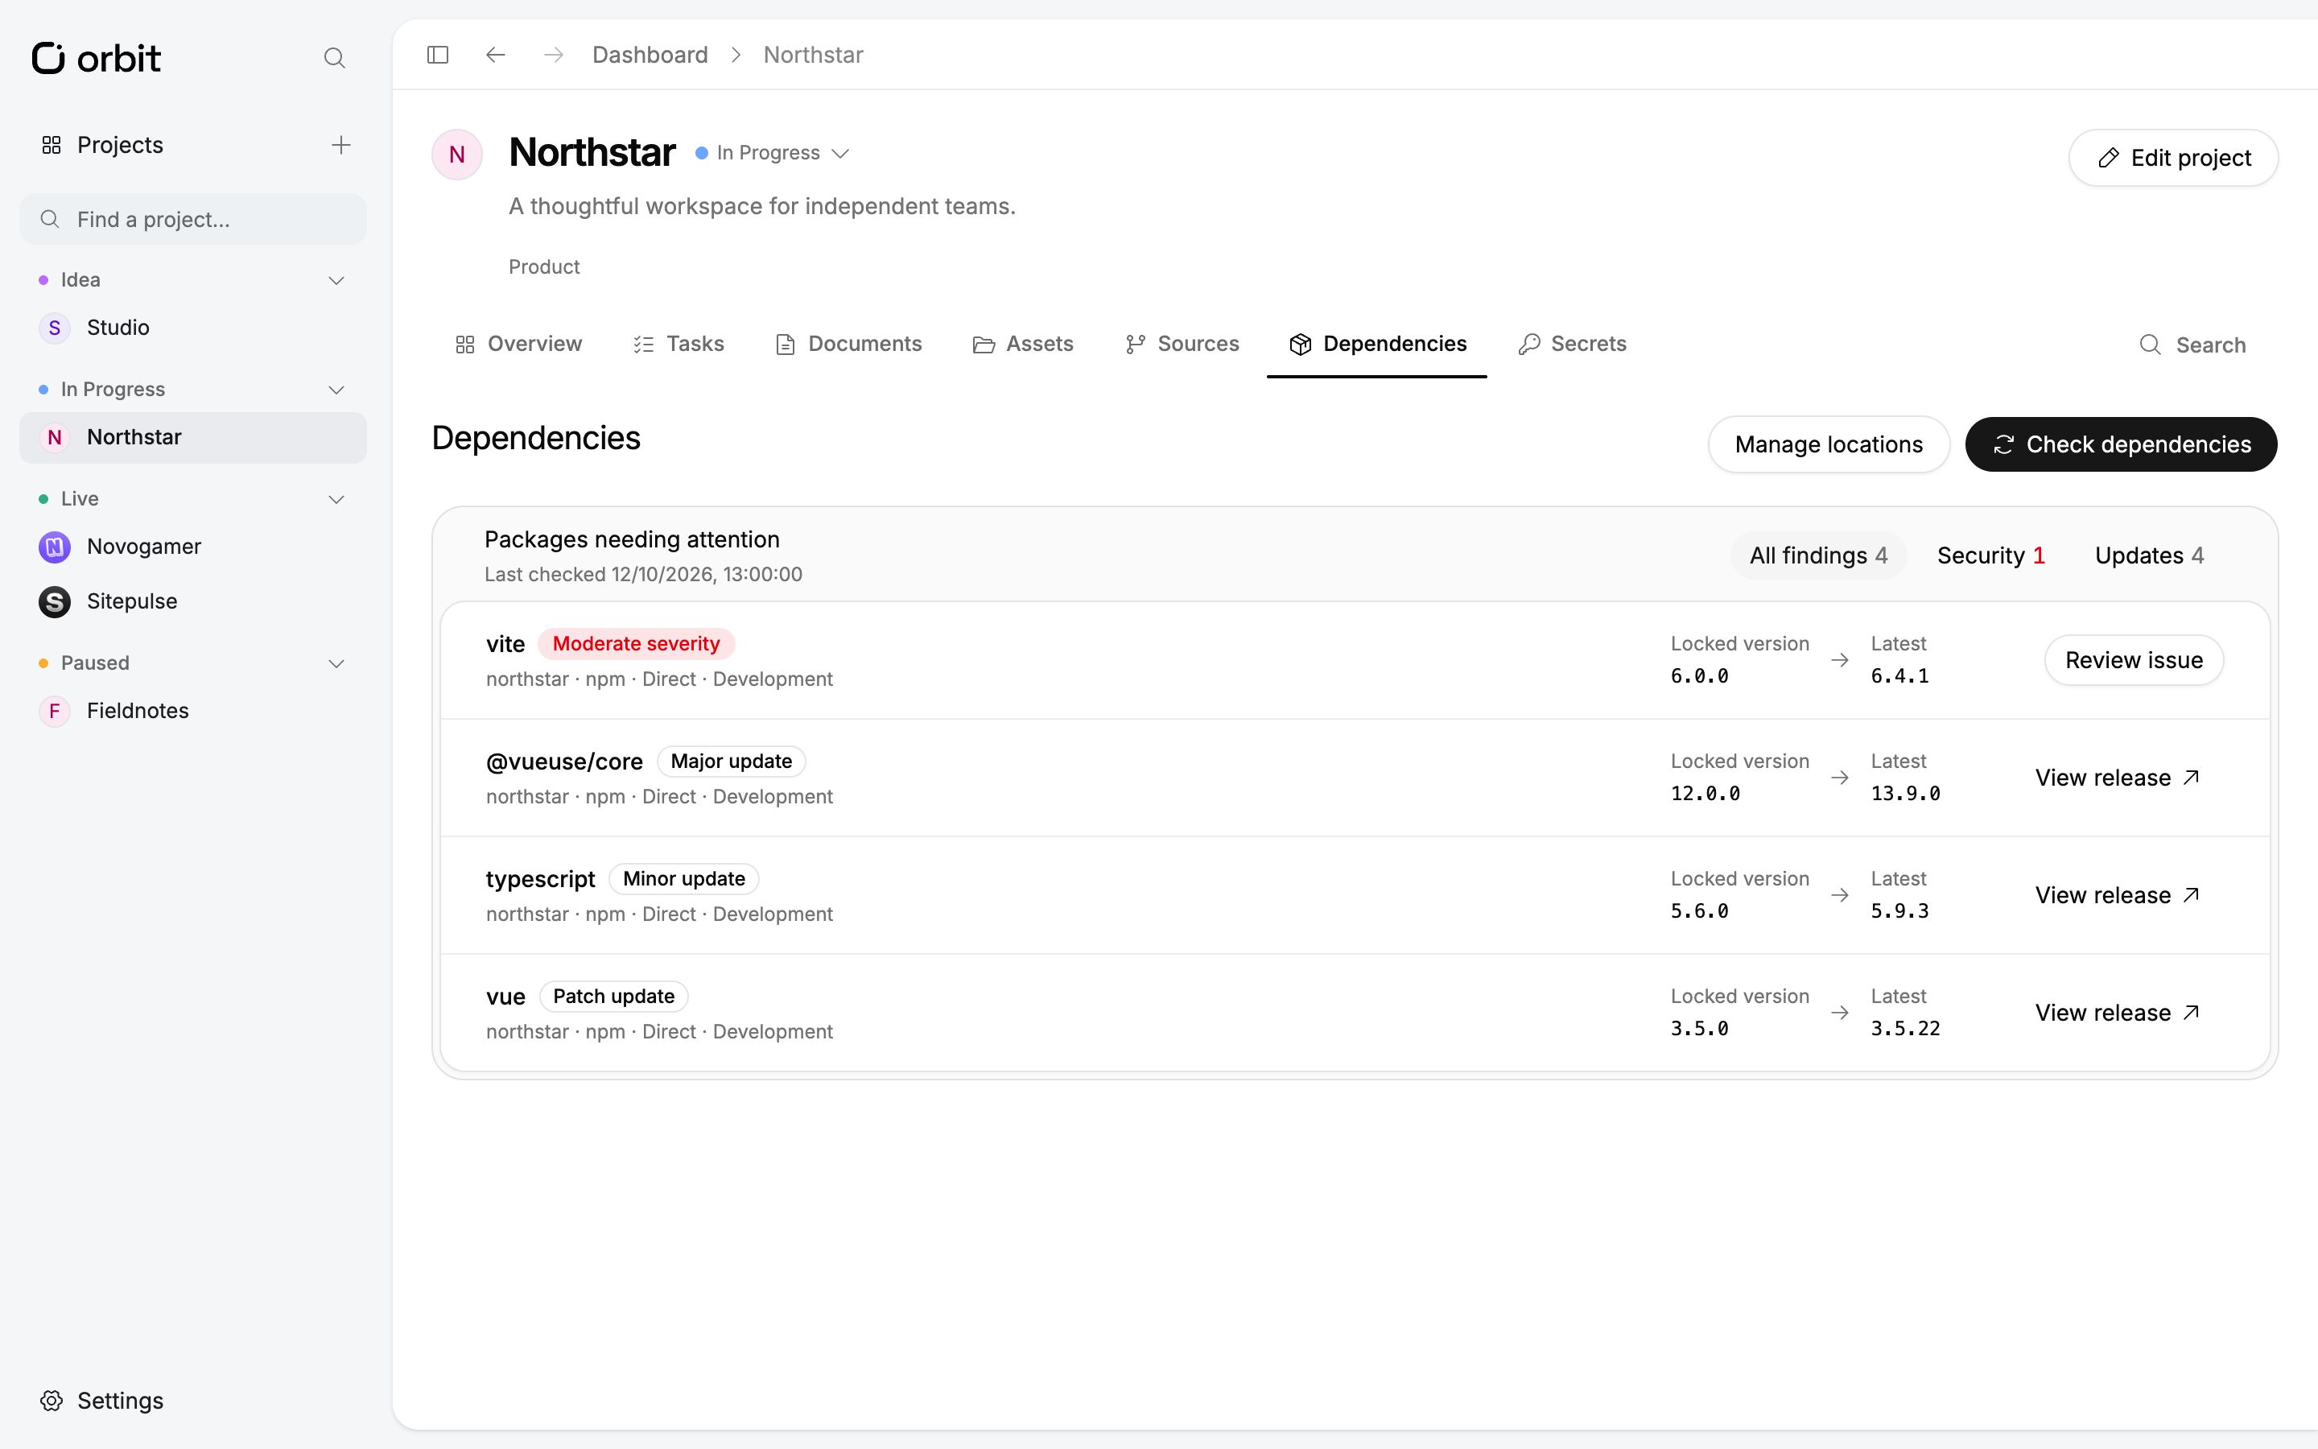Viewport: 2318px width, 1449px height.
Task: Collapse the Paused group chevron
Action: pos(336,663)
